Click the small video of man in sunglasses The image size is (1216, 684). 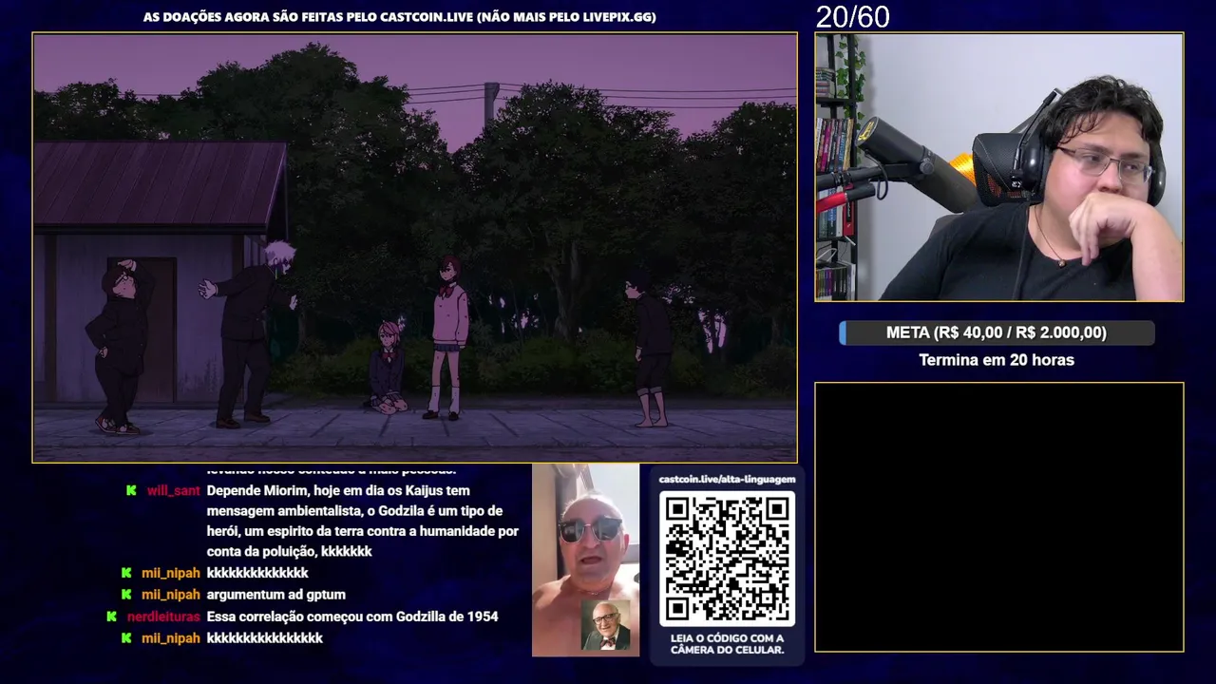tap(585, 560)
